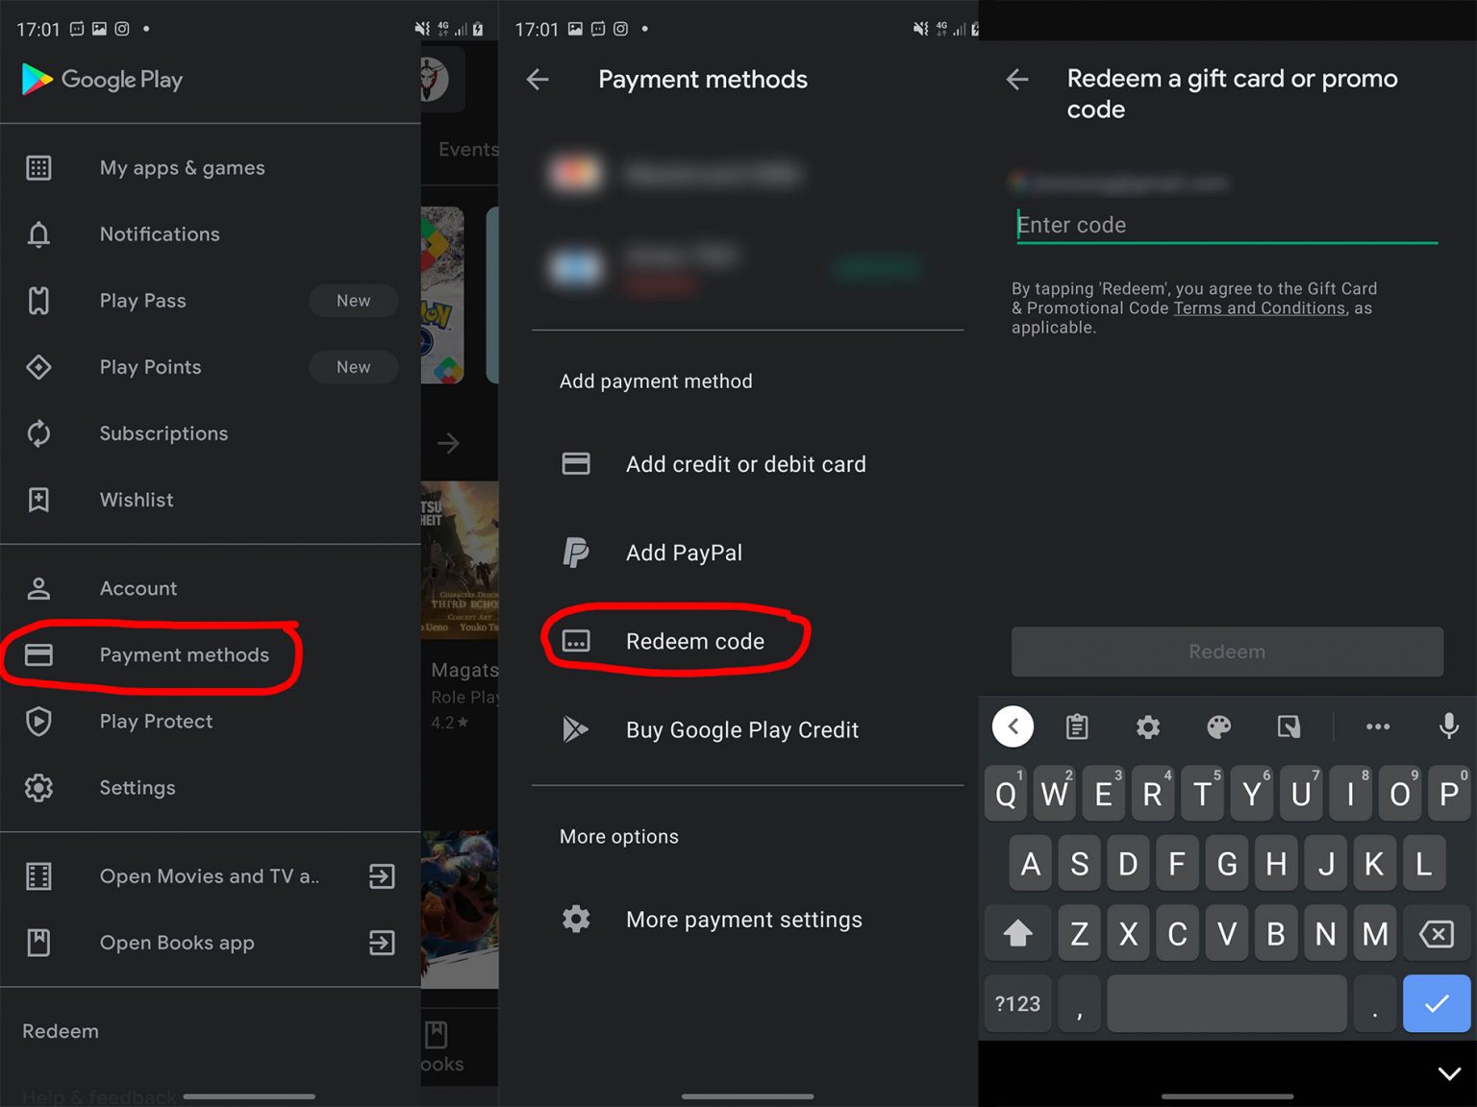
Task: Switch keyboard to ?123 symbols
Action: tap(1017, 1002)
